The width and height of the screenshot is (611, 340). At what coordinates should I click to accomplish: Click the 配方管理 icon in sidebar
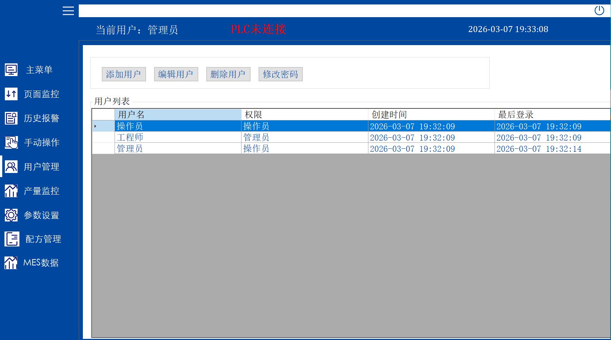tap(12, 239)
